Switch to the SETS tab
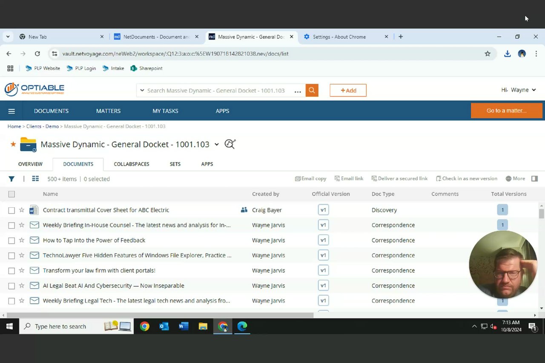Image resolution: width=545 pixels, height=363 pixels. (175, 164)
